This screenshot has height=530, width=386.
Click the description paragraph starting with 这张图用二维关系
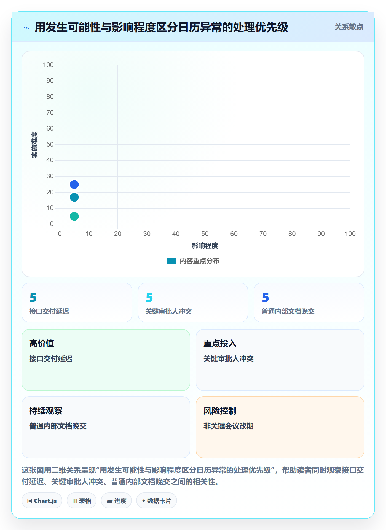pyautogui.click(x=193, y=476)
